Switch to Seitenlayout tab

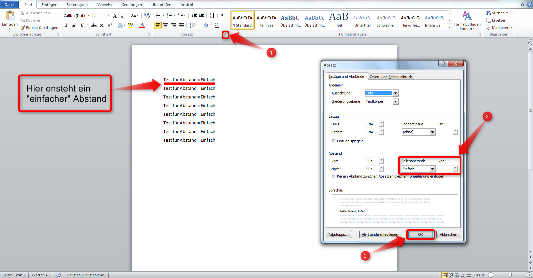click(77, 5)
